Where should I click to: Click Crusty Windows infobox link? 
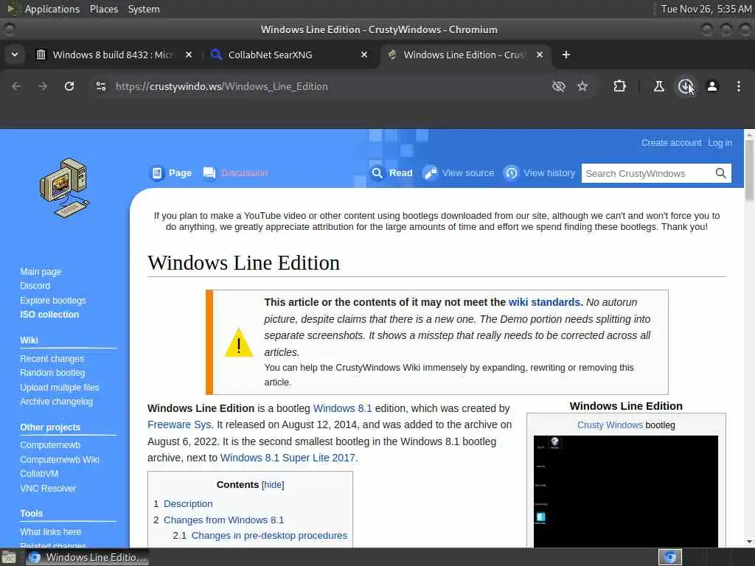610,425
